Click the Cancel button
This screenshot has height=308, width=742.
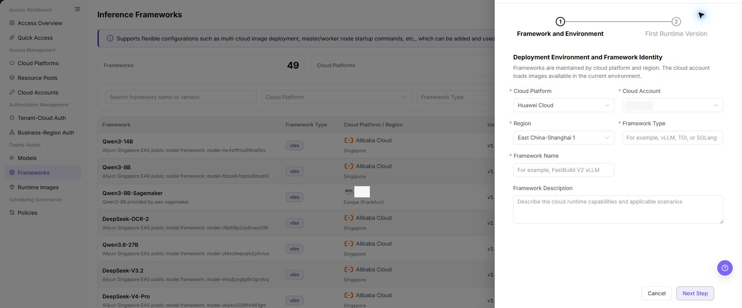656,293
